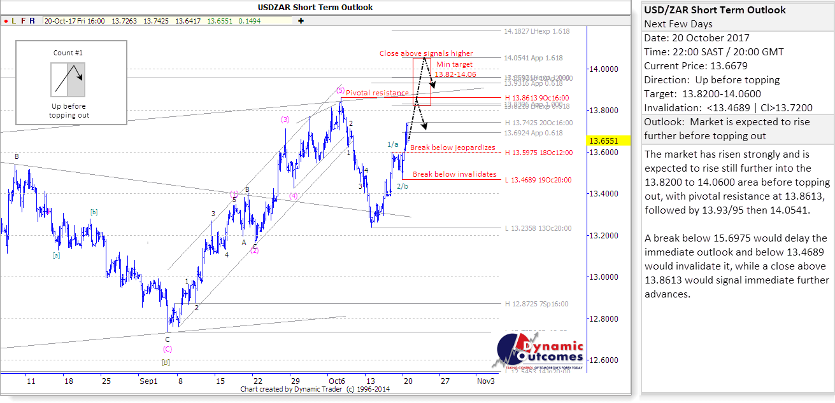
Task: Click the level label L 13.4689 19Oc20:00
Action: [x=538, y=180]
